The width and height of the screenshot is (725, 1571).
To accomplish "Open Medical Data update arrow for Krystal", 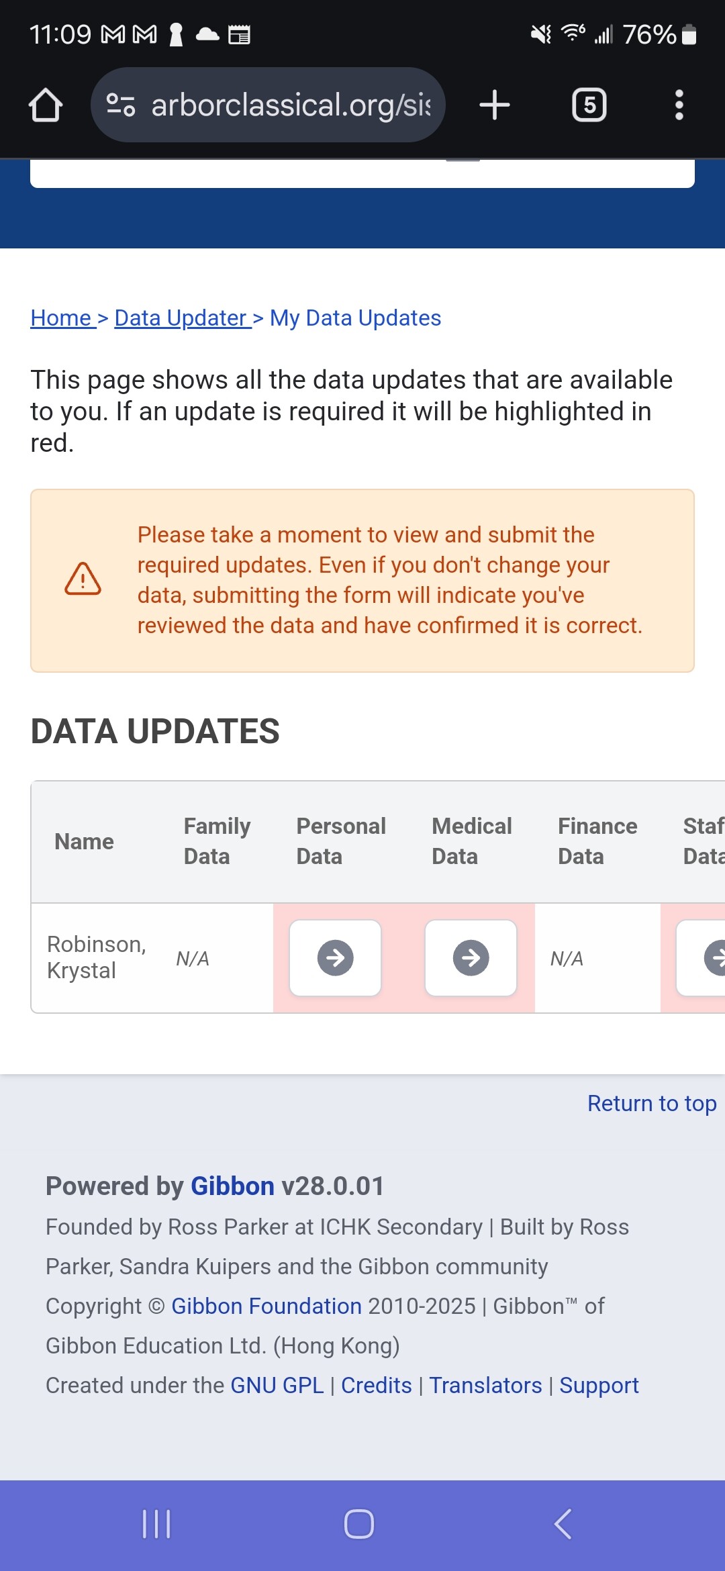I will tap(471, 957).
